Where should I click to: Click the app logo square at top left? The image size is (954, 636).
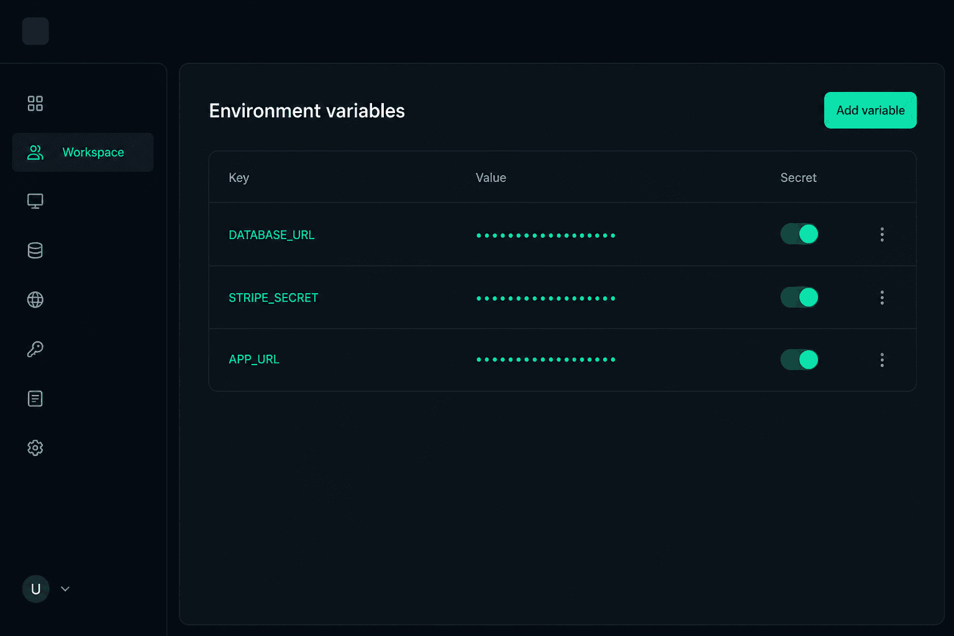(35, 31)
